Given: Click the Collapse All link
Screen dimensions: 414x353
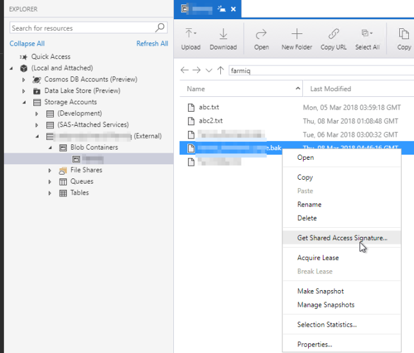Looking at the screenshot, I should pyautogui.click(x=27, y=44).
